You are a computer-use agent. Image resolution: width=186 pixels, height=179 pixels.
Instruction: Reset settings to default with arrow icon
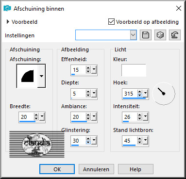pyautogui.click(x=175, y=35)
